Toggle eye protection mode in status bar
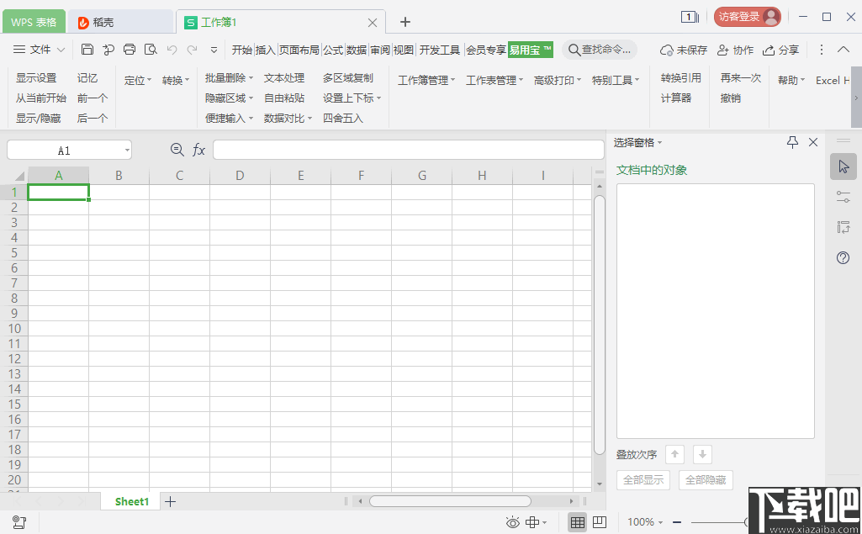 512,522
